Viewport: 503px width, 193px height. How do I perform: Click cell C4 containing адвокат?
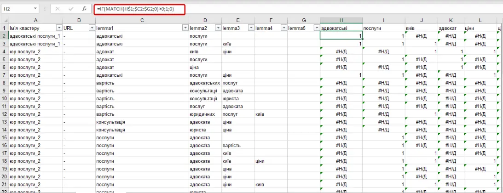click(x=142, y=51)
